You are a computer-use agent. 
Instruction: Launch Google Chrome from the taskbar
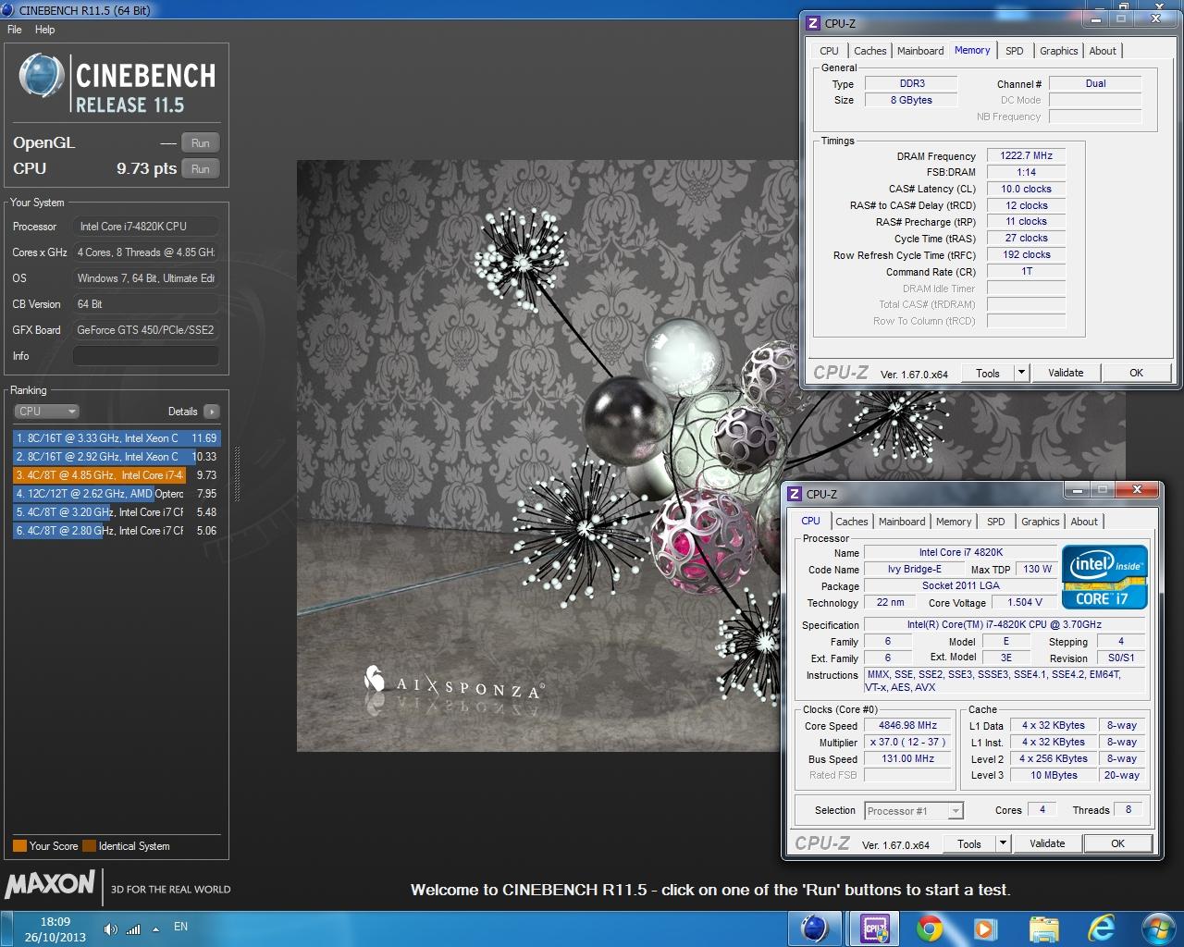coord(929,929)
